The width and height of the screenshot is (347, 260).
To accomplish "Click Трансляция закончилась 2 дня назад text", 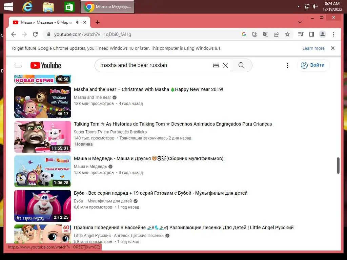I will [155, 138].
